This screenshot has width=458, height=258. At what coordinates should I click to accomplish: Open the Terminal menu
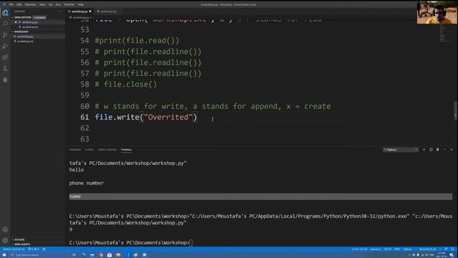click(69, 5)
